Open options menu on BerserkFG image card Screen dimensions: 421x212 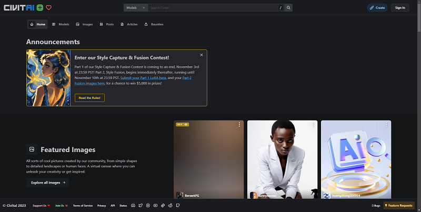pyautogui.click(x=239, y=125)
